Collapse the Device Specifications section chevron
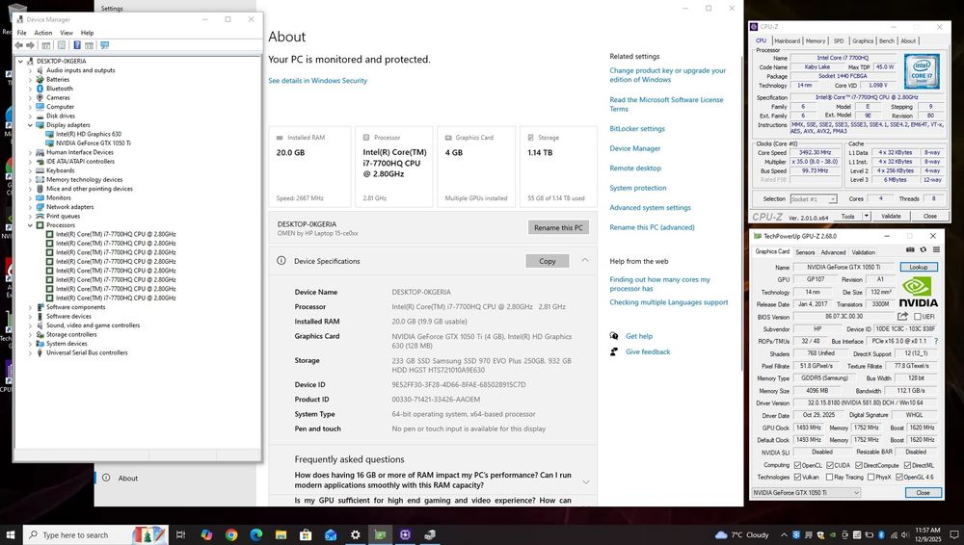This screenshot has height=545, width=964. tap(585, 261)
